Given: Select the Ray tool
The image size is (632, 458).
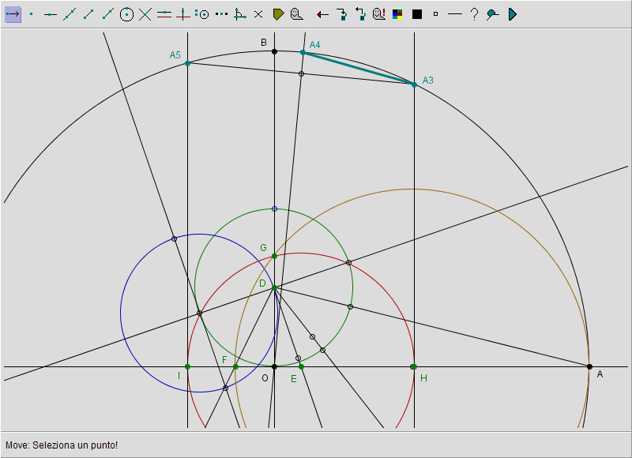Looking at the screenshot, I should click(x=107, y=14).
